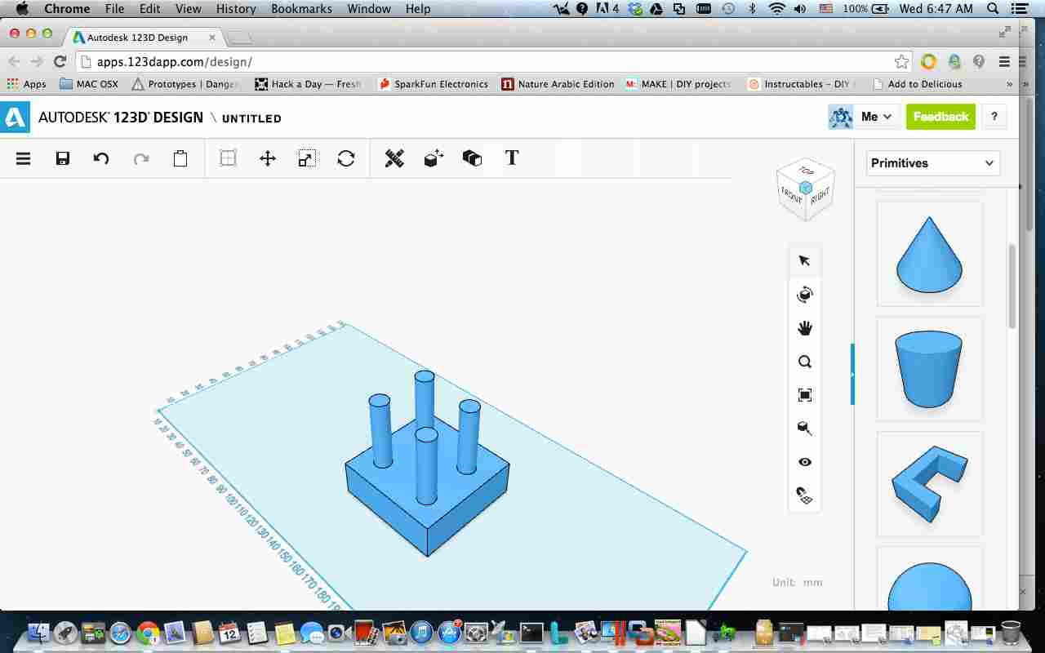Image resolution: width=1045 pixels, height=653 pixels.
Task: Click the greyed-out grid icon in toolbar
Action: (228, 158)
